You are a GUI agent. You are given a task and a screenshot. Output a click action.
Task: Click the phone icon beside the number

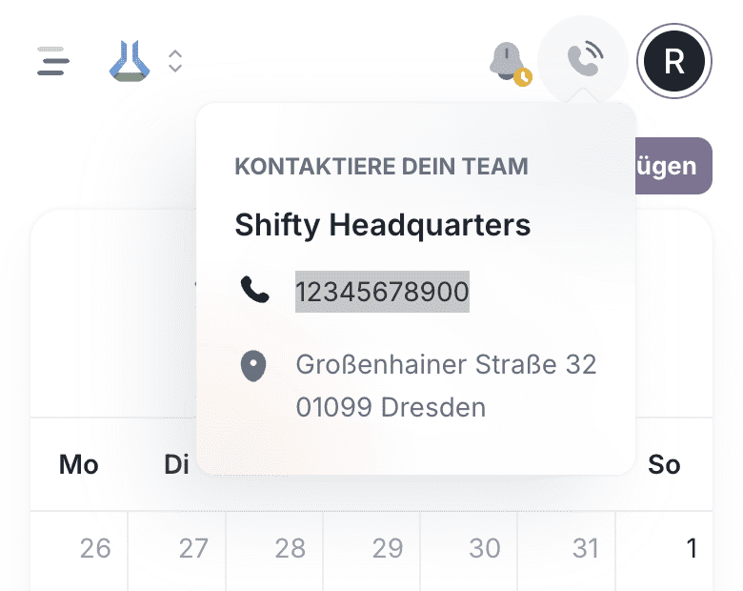pos(254,290)
